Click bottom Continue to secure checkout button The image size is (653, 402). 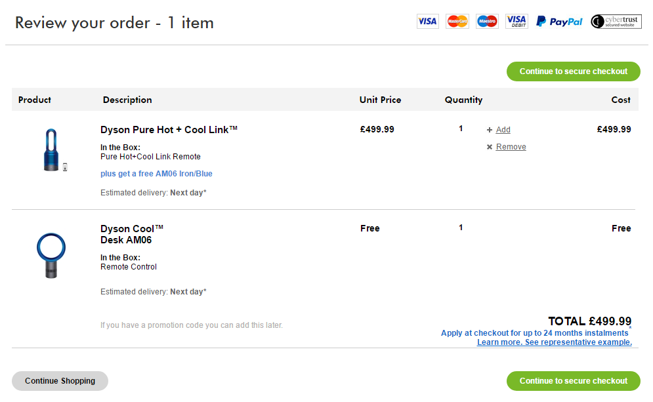coord(573,381)
